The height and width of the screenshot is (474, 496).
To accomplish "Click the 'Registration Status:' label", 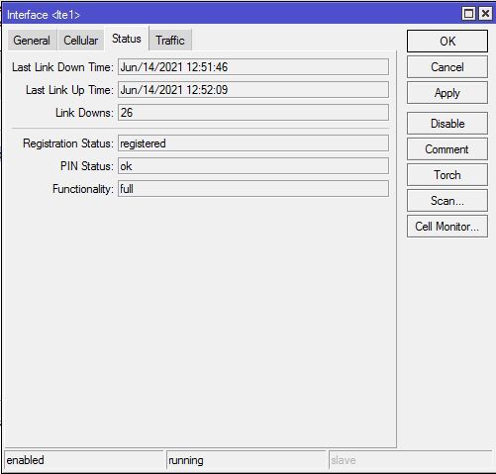I will tap(68, 143).
